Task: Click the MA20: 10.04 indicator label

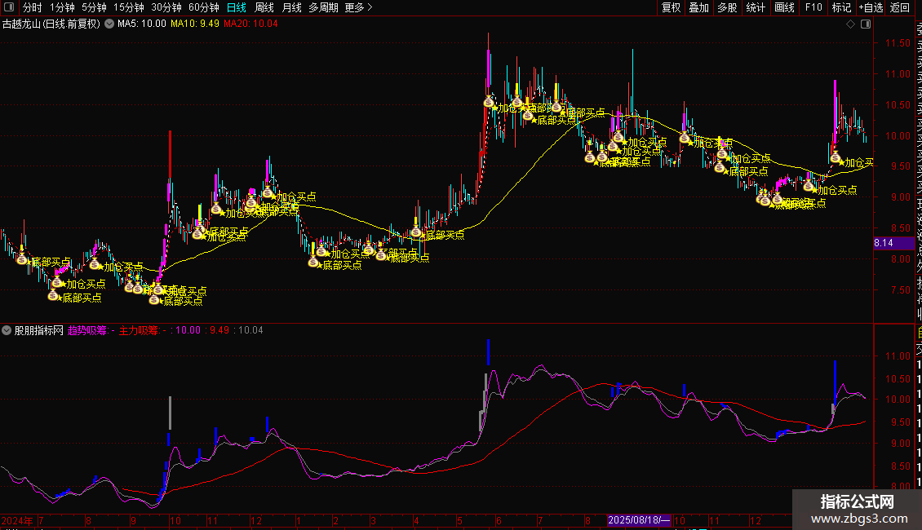Action: 250,24
